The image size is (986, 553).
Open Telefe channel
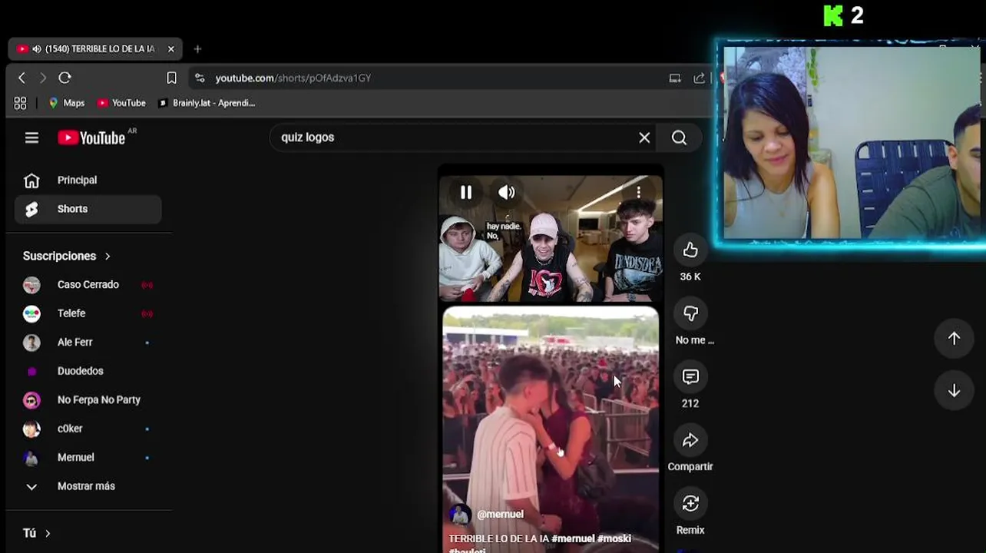click(x=88, y=313)
